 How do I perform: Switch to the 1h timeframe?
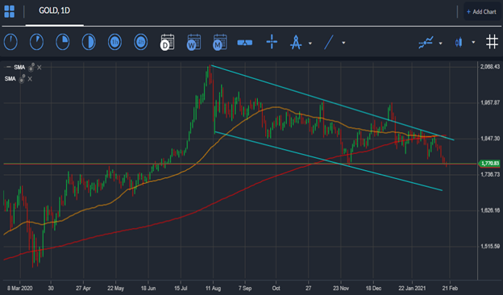click(x=114, y=42)
